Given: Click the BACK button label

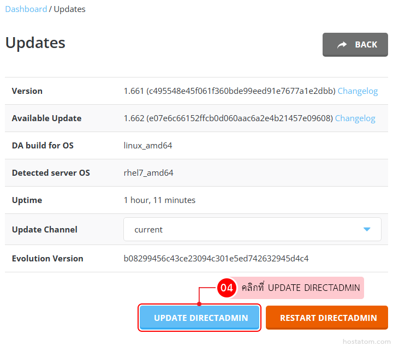Looking at the screenshot, I should pos(366,45).
